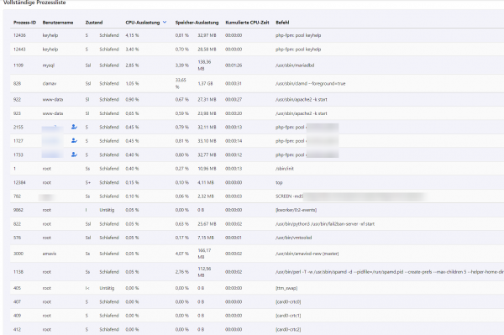Click the [ttm_swap] command
Screen dimensions: 504x335
[286, 288]
